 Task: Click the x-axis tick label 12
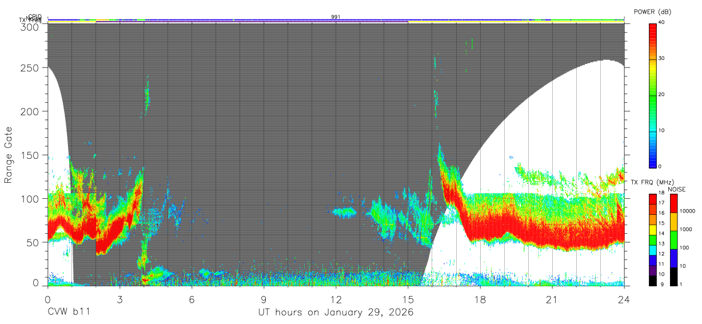[336, 299]
